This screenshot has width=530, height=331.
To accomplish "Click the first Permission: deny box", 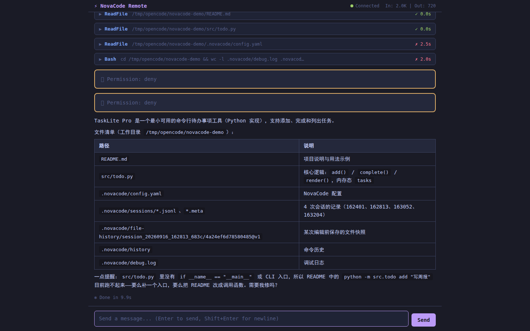I will (265, 79).
